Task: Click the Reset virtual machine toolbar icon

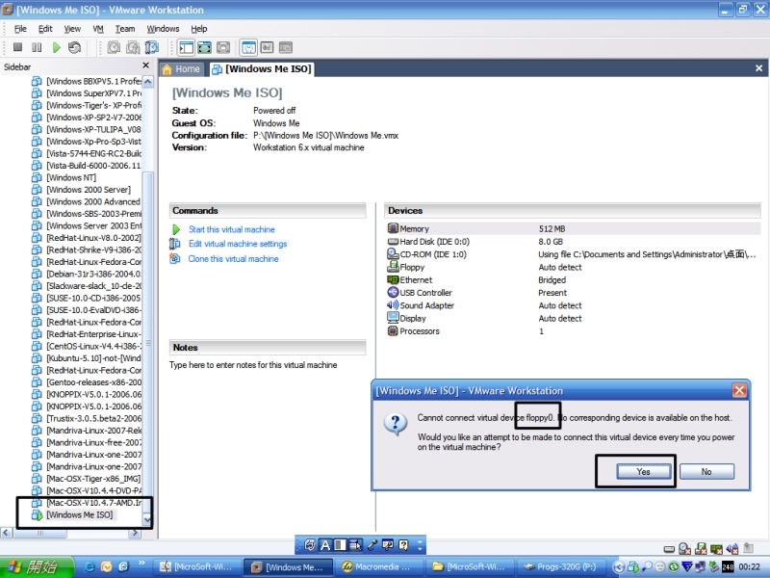Action: click(75, 47)
